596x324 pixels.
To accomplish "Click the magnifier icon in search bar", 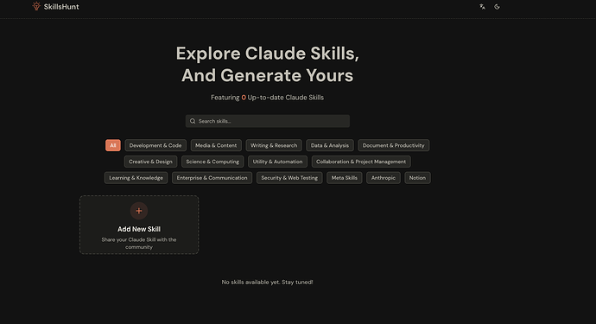I will pos(193,121).
